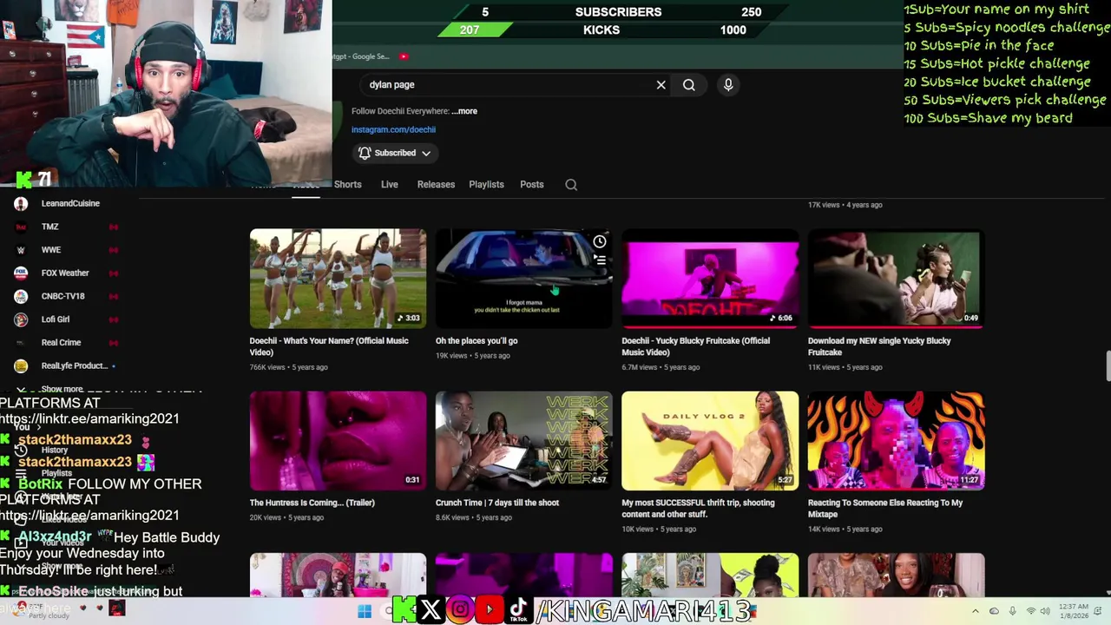The image size is (1111, 625).
Task: Play the 0:49 phone call thumbnail
Action: click(896, 279)
